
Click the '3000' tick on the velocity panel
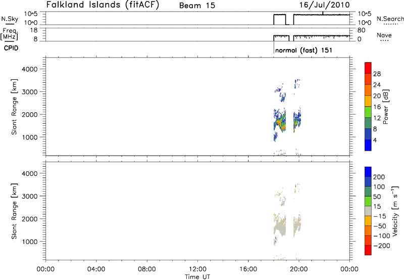30,196
